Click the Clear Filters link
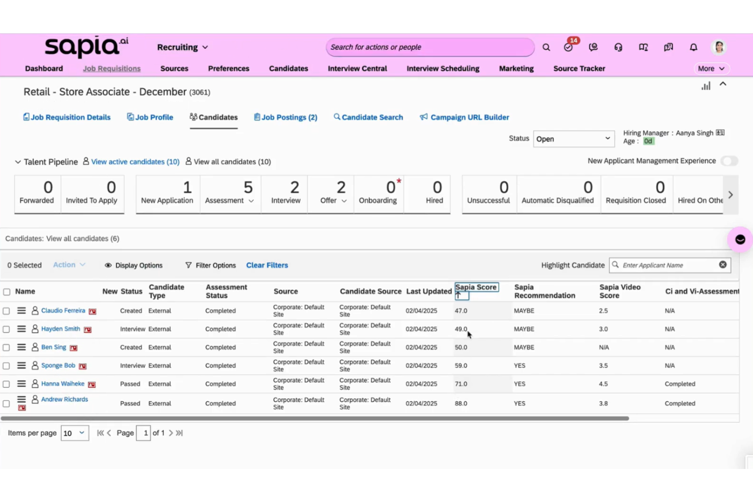 267,265
